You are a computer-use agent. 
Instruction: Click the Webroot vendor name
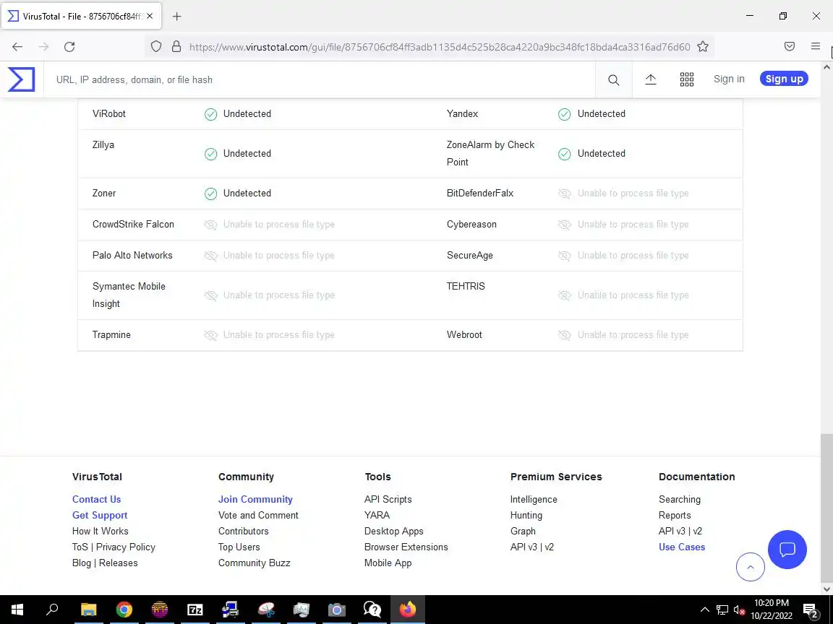pos(464,335)
